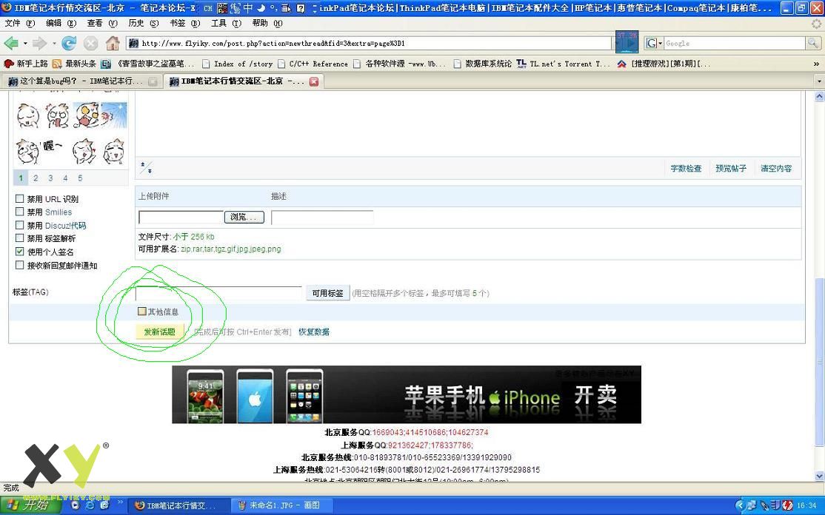Uncheck 使用个人签名 checkbox
Image resolution: width=825 pixels, height=515 pixels.
19,252
